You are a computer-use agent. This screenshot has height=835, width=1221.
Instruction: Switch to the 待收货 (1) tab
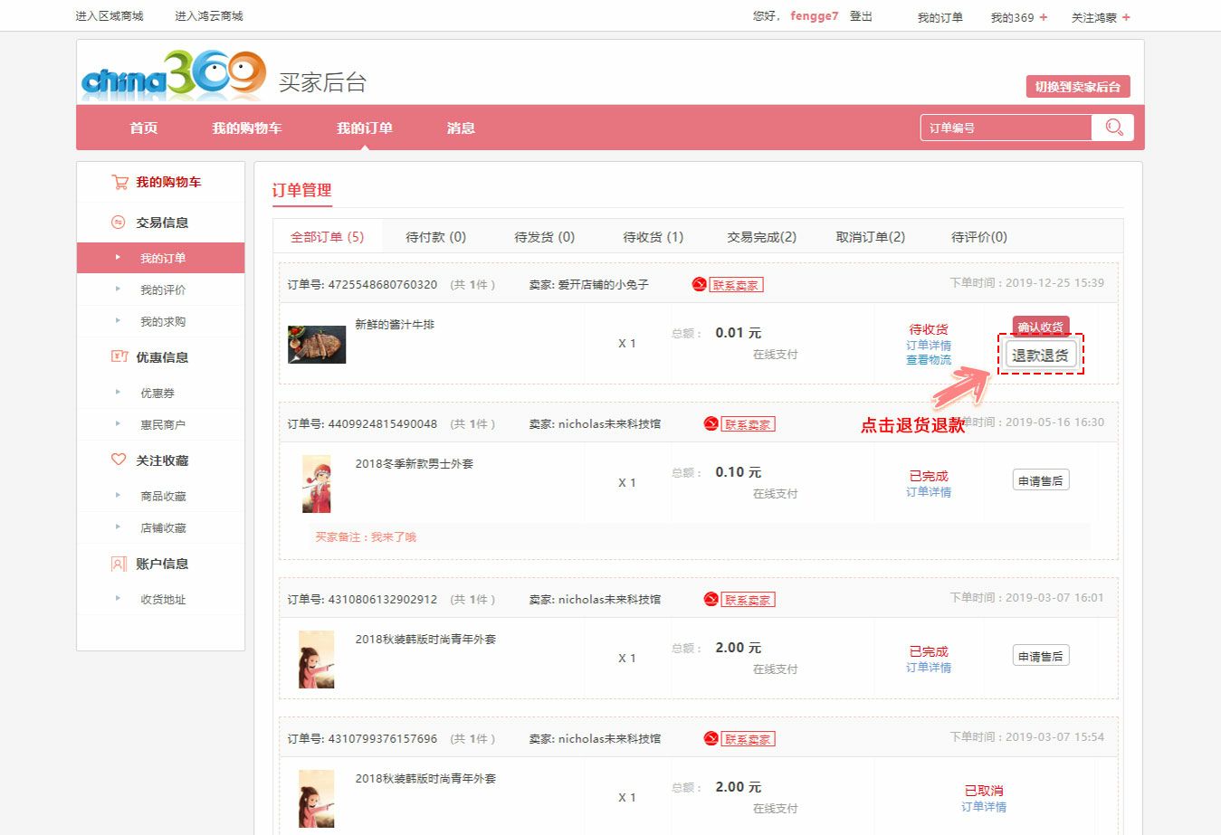[653, 237]
